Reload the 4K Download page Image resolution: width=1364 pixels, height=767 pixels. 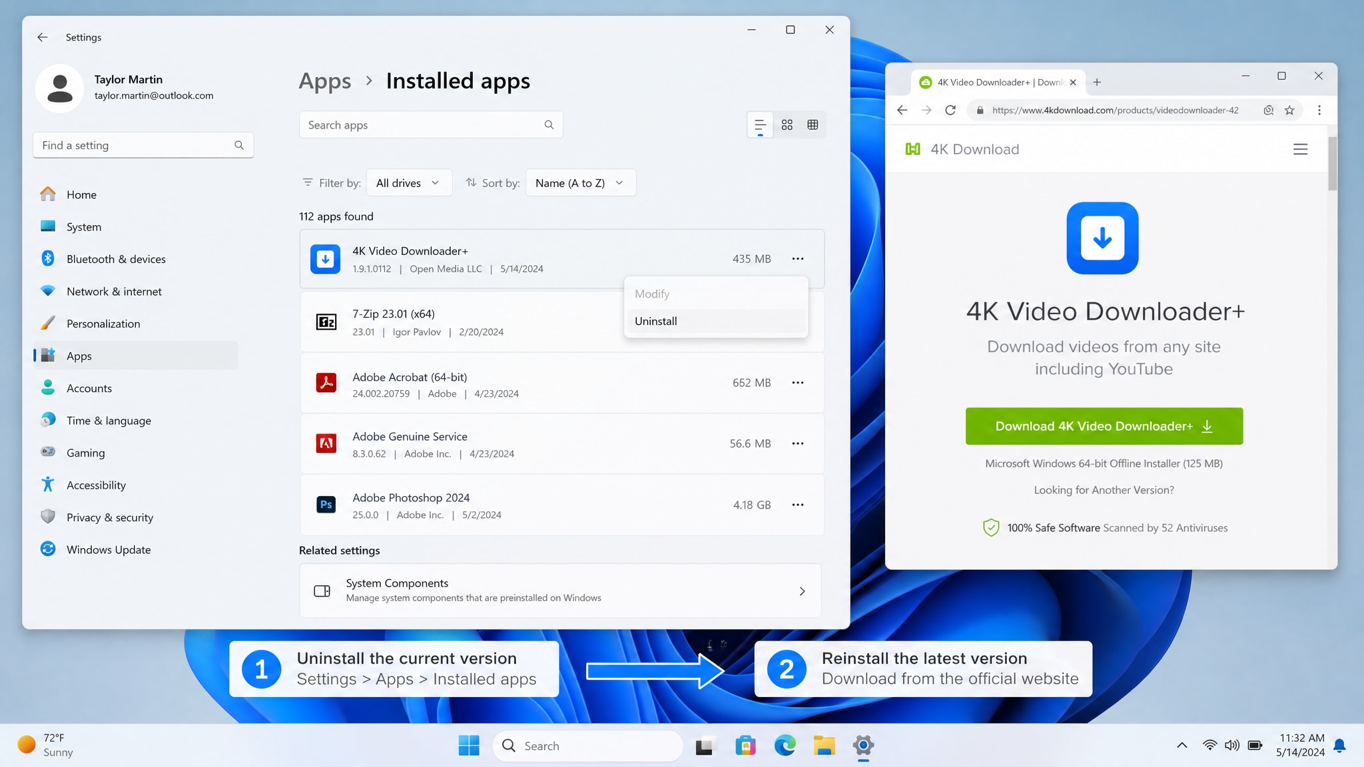click(950, 111)
